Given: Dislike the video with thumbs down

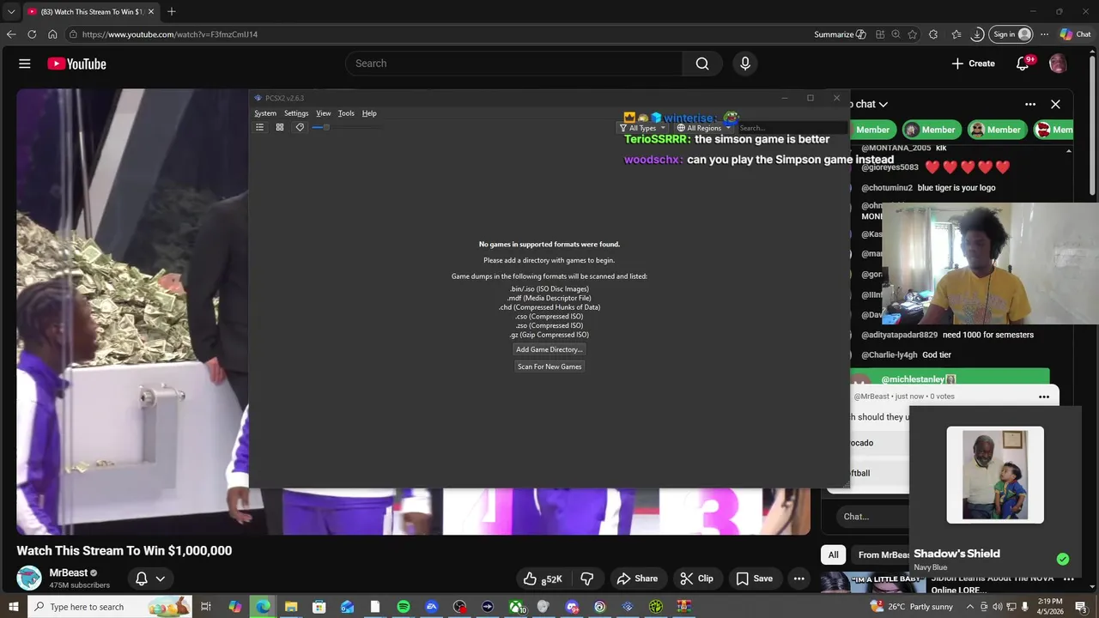Looking at the screenshot, I should click(x=587, y=579).
